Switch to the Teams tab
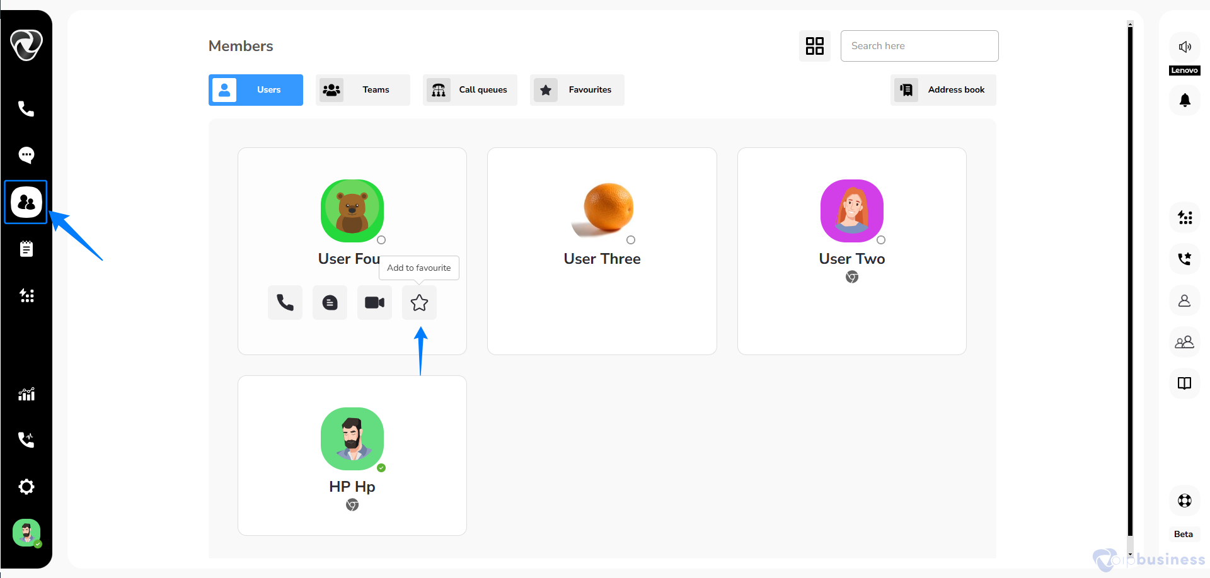The image size is (1210, 578). (x=363, y=90)
